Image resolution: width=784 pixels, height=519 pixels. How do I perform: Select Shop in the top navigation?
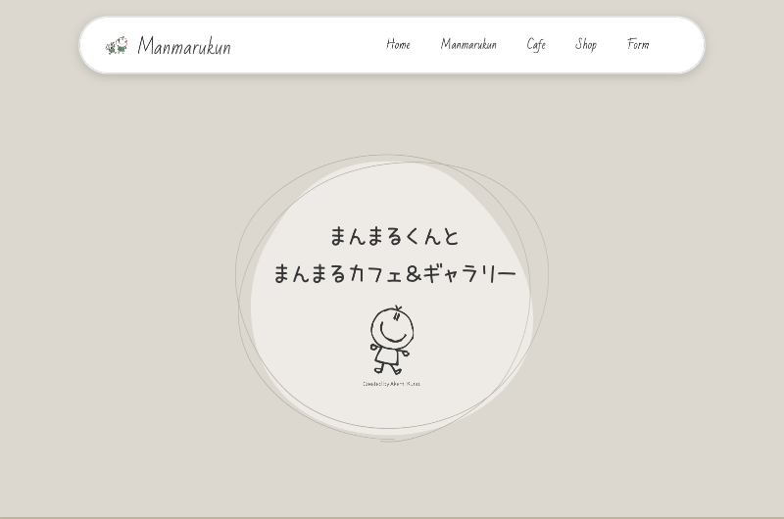pyautogui.click(x=586, y=44)
